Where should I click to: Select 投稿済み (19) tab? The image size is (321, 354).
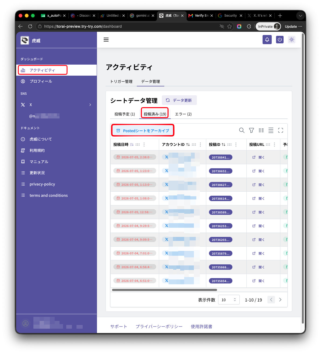tap(155, 114)
